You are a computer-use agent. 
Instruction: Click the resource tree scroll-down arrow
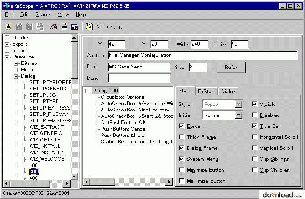pyautogui.click(x=74, y=177)
